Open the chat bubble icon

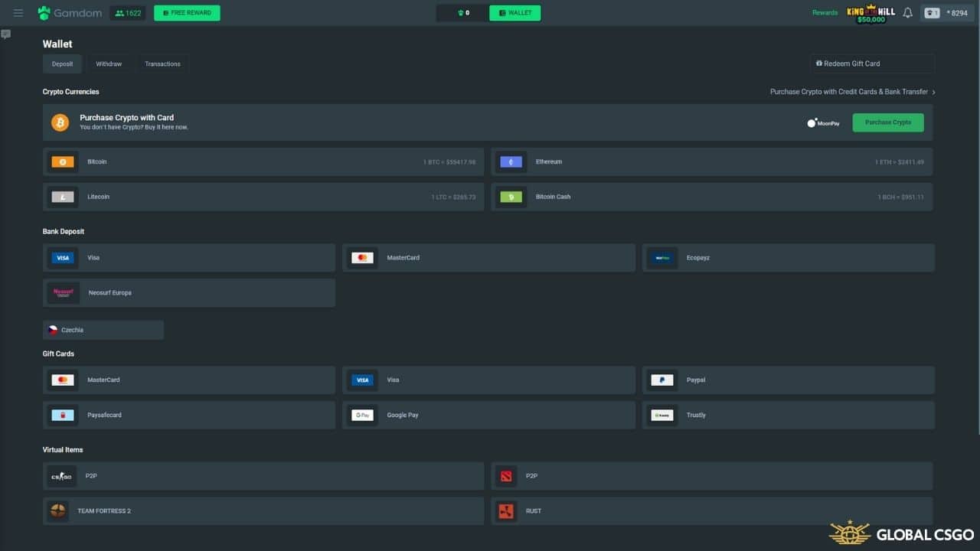(6, 34)
